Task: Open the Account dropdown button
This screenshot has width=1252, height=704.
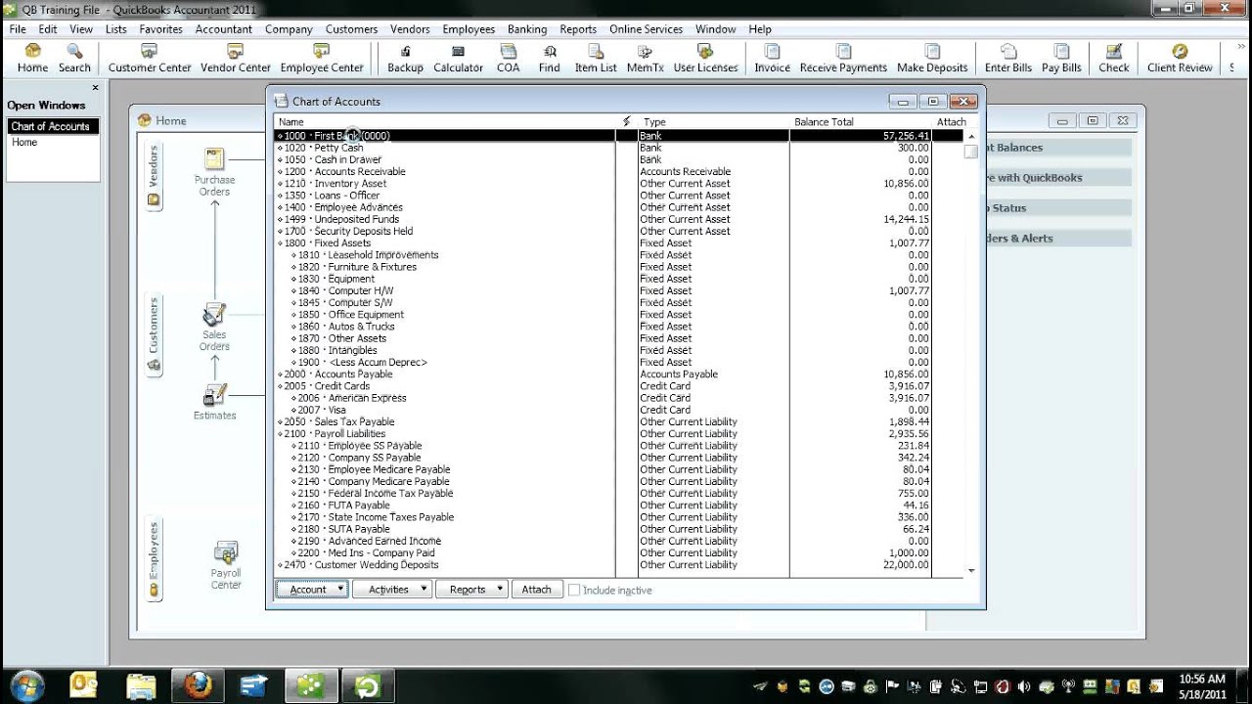Action: [312, 590]
